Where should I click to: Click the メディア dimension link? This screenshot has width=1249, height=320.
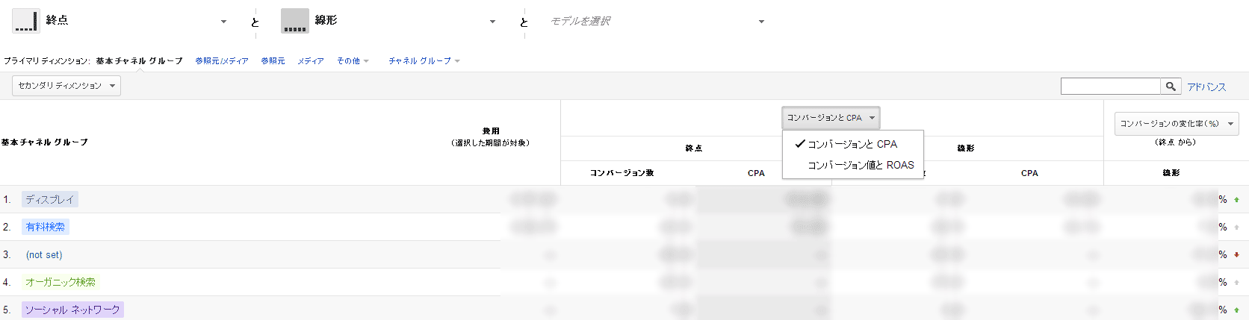click(x=311, y=61)
